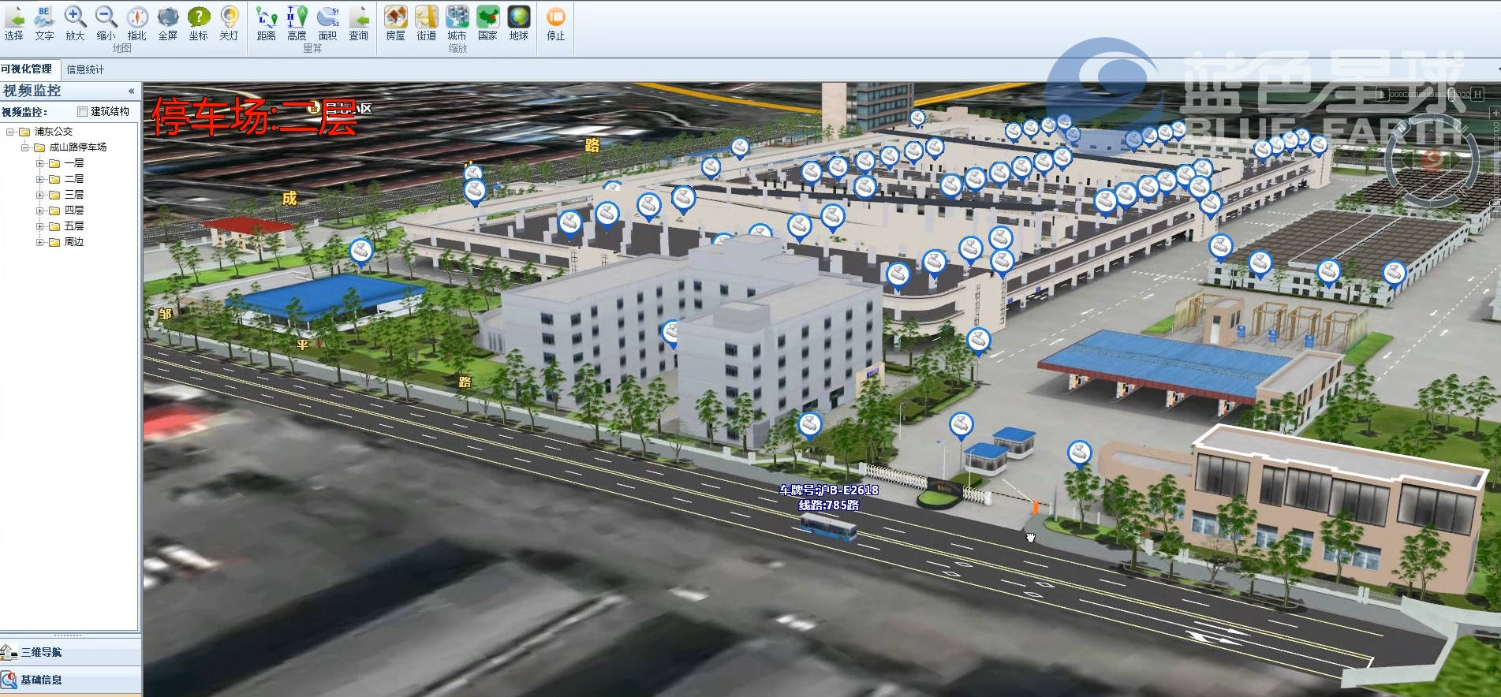Switch zoom to 房屋 house level
Viewport: 1501px width, 697px height.
pyautogui.click(x=396, y=22)
